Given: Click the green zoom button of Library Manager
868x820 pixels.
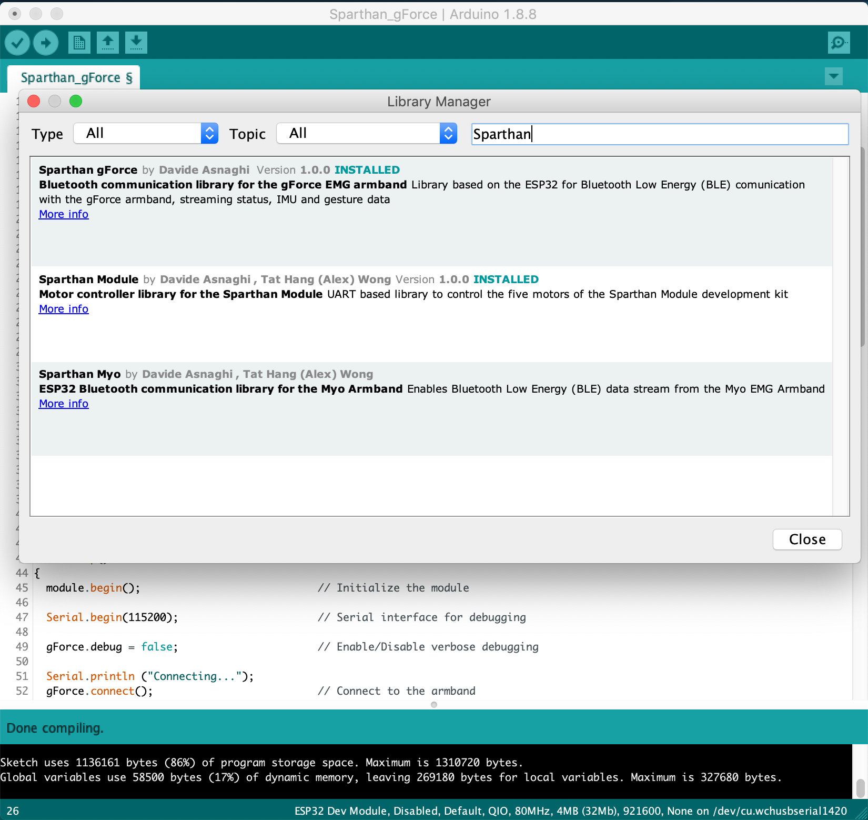Looking at the screenshot, I should [76, 101].
